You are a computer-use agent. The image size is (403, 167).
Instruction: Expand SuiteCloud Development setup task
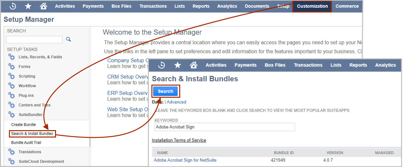pos(41,162)
